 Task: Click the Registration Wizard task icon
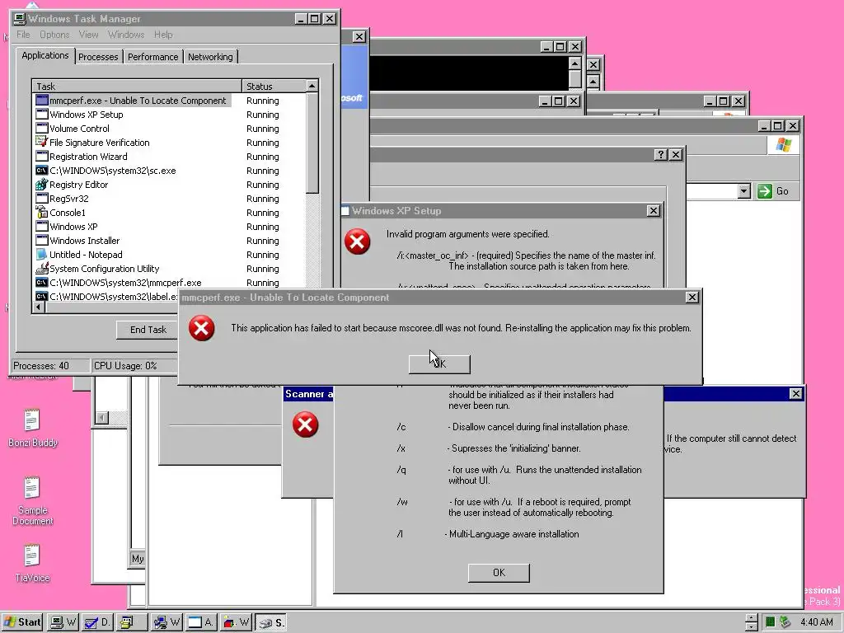click(x=41, y=157)
